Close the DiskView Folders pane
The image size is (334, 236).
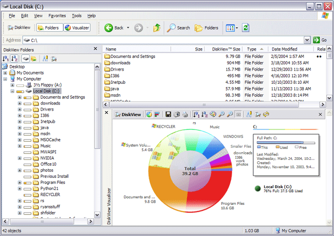(x=95, y=49)
